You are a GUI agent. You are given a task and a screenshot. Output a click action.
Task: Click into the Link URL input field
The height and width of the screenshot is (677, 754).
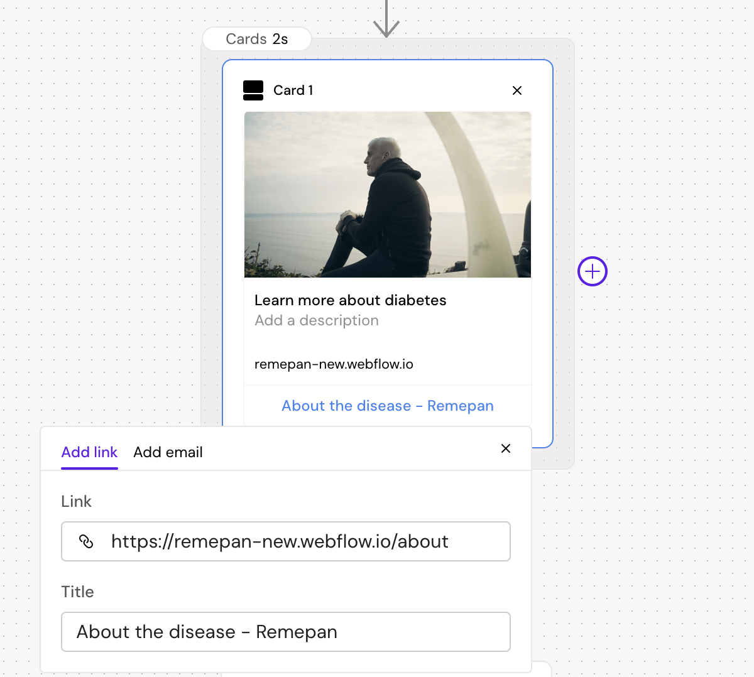tap(302, 541)
